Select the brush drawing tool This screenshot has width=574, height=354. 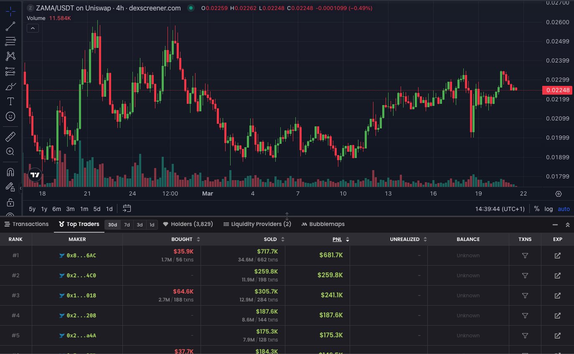pos(10,86)
